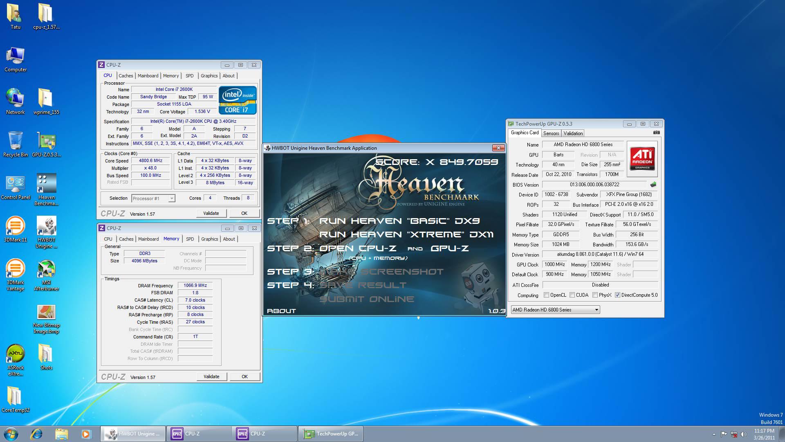Launch ASRock eXtreme tuner shortcut

click(x=15, y=360)
